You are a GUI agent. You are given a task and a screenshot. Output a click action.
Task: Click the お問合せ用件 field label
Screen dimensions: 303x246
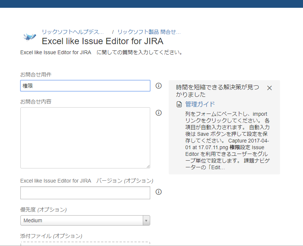coord(36,75)
